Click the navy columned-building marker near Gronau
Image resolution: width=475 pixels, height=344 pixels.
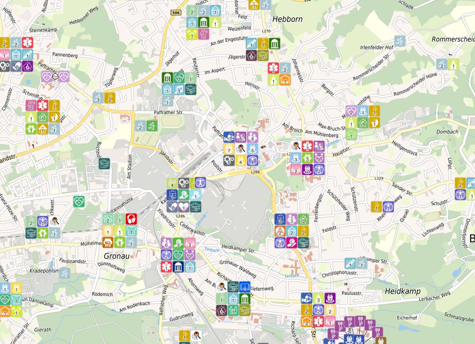[x=178, y=266]
